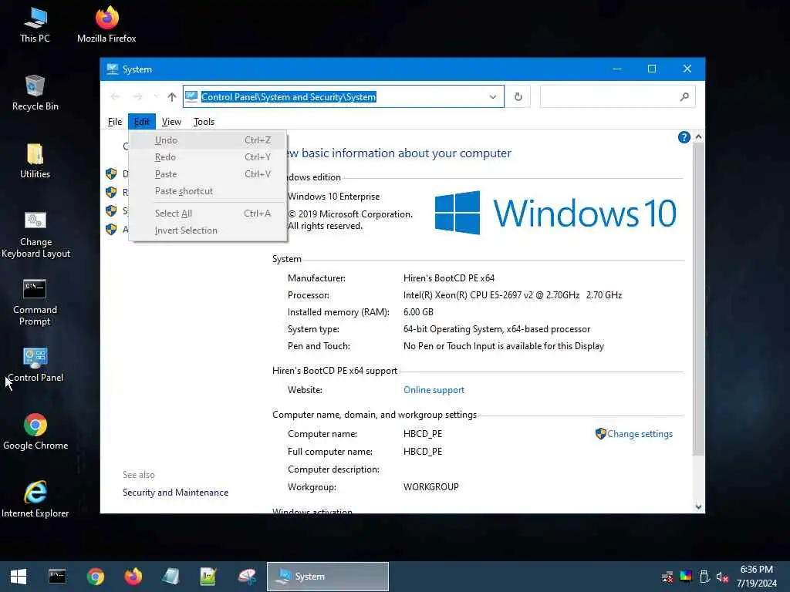Click the up-arrow navigation button
Screen dimensions: 790x592
[172, 96]
